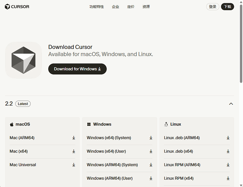Open the 功能特性 menu item

coord(96,7)
